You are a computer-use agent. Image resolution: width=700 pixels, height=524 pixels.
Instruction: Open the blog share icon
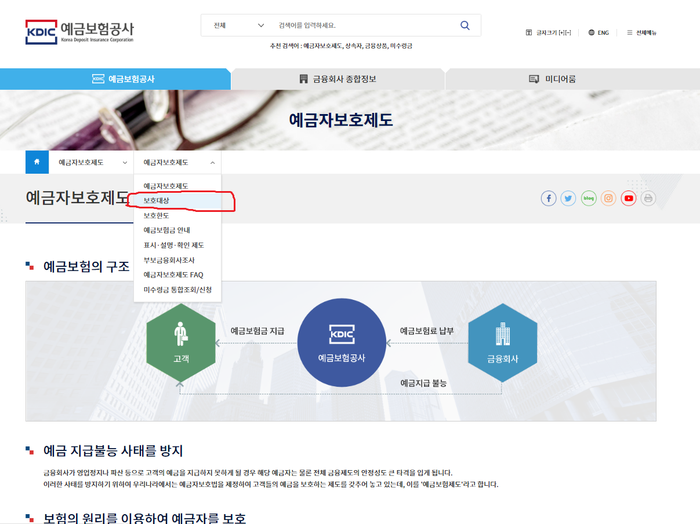click(x=589, y=199)
